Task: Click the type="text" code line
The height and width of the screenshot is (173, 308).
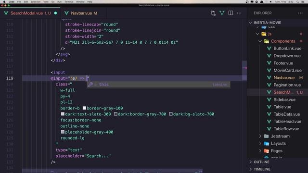Action: 69,150
